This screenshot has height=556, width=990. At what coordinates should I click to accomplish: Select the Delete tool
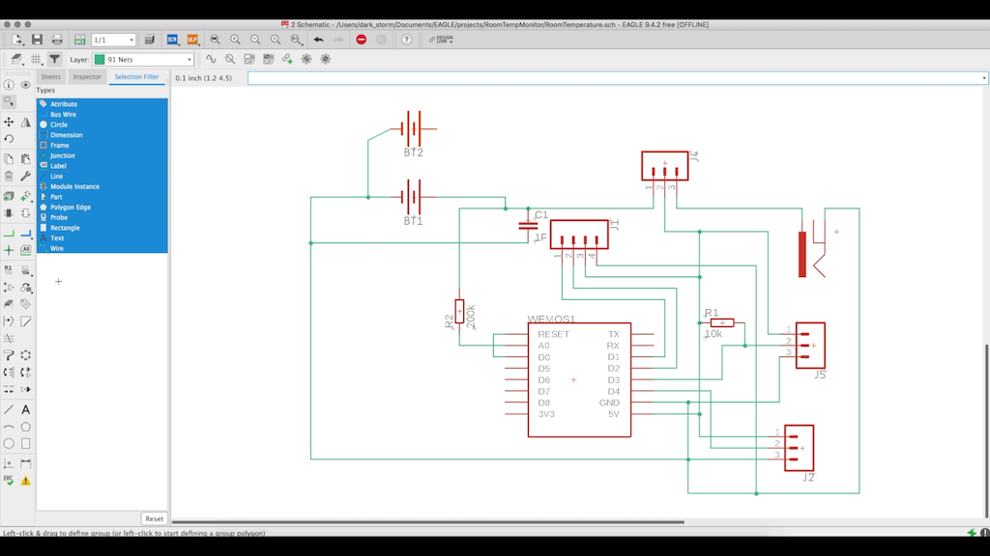point(9,178)
